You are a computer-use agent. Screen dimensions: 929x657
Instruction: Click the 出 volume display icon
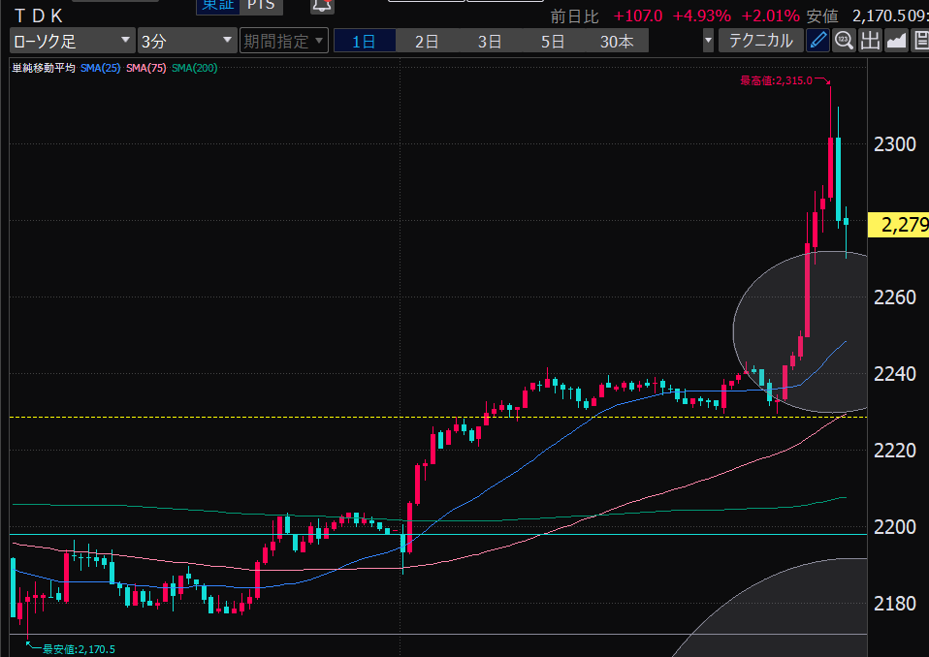pyautogui.click(x=870, y=41)
